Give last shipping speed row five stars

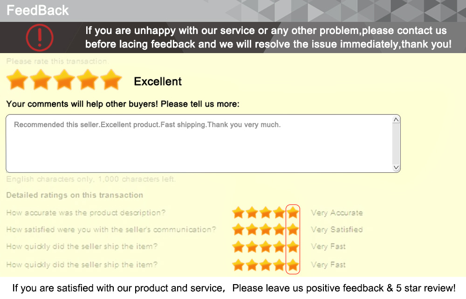(x=293, y=265)
